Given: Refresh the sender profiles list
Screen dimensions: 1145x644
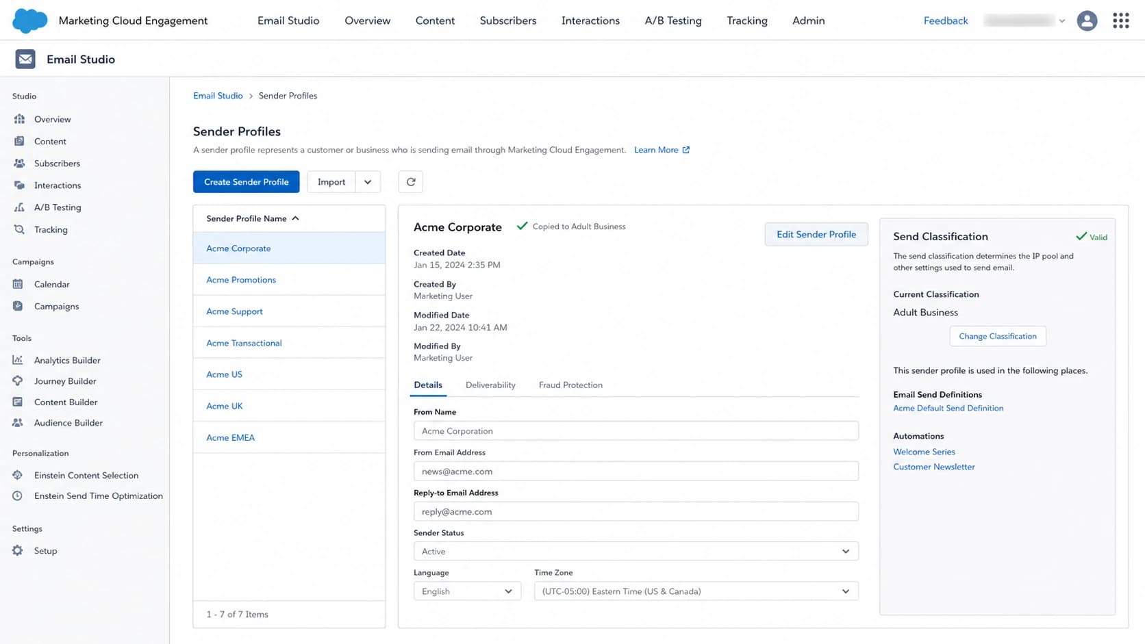Looking at the screenshot, I should 411,182.
